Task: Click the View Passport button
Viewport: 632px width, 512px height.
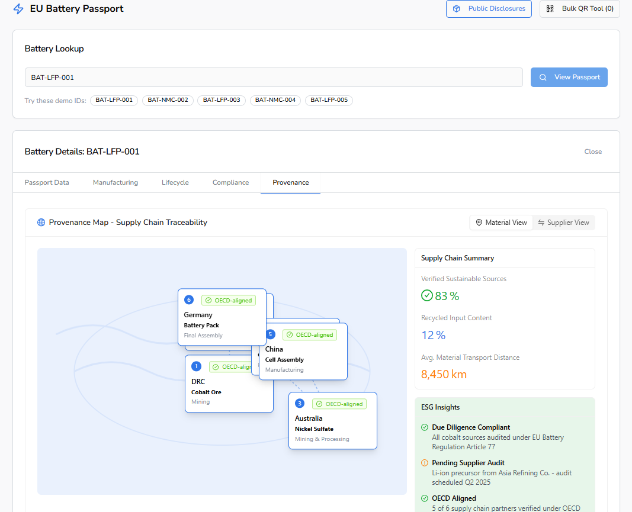Action: pos(569,78)
